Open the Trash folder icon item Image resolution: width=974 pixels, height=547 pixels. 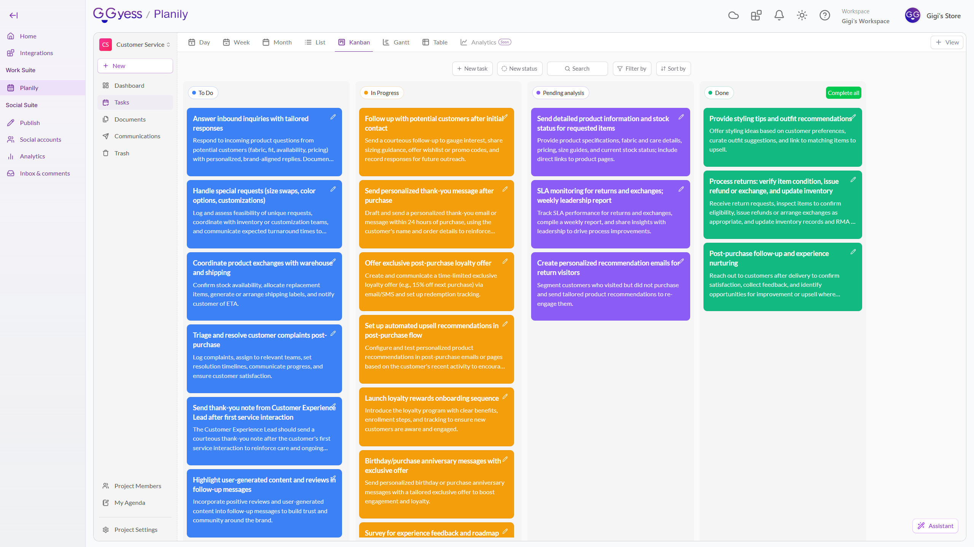point(122,153)
